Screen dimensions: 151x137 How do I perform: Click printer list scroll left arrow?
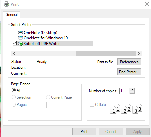14,54
